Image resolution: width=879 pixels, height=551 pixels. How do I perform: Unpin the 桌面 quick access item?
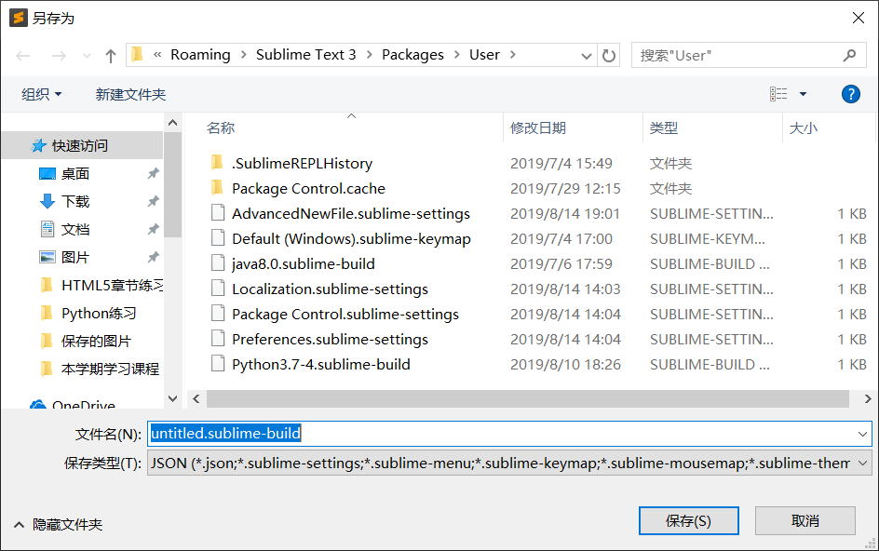[x=153, y=174]
